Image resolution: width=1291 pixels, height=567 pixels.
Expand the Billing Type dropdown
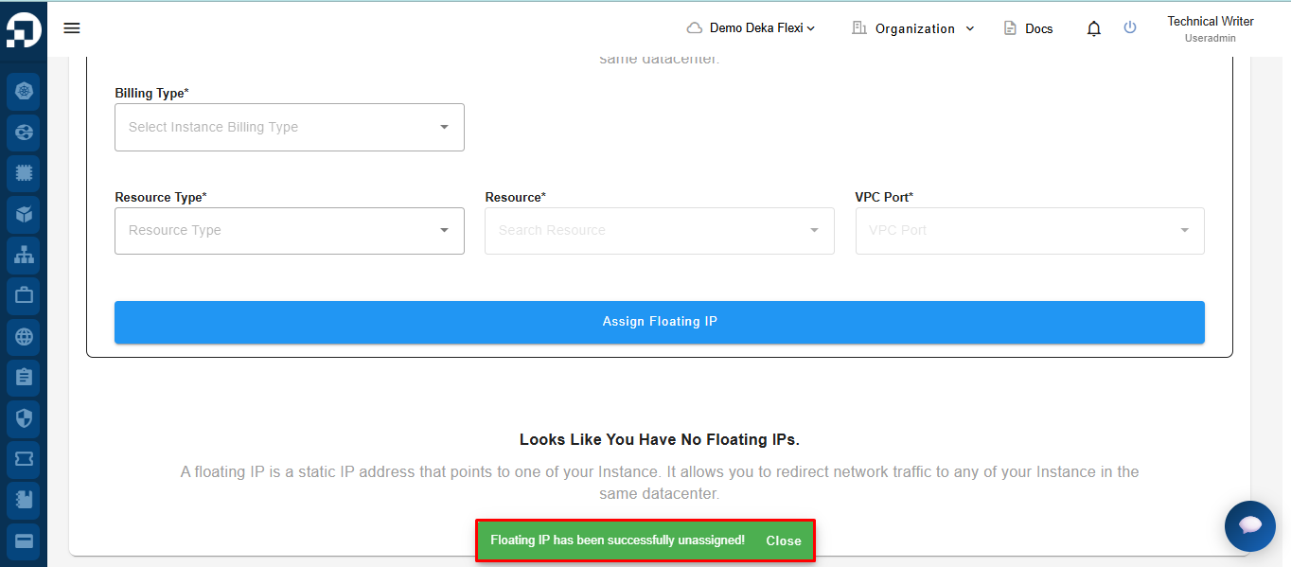[x=289, y=127]
